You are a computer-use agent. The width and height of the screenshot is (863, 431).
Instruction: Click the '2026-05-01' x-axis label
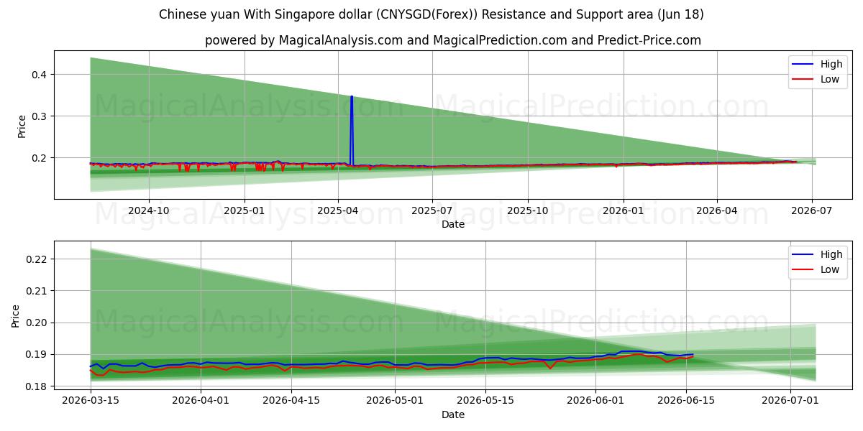click(396, 402)
